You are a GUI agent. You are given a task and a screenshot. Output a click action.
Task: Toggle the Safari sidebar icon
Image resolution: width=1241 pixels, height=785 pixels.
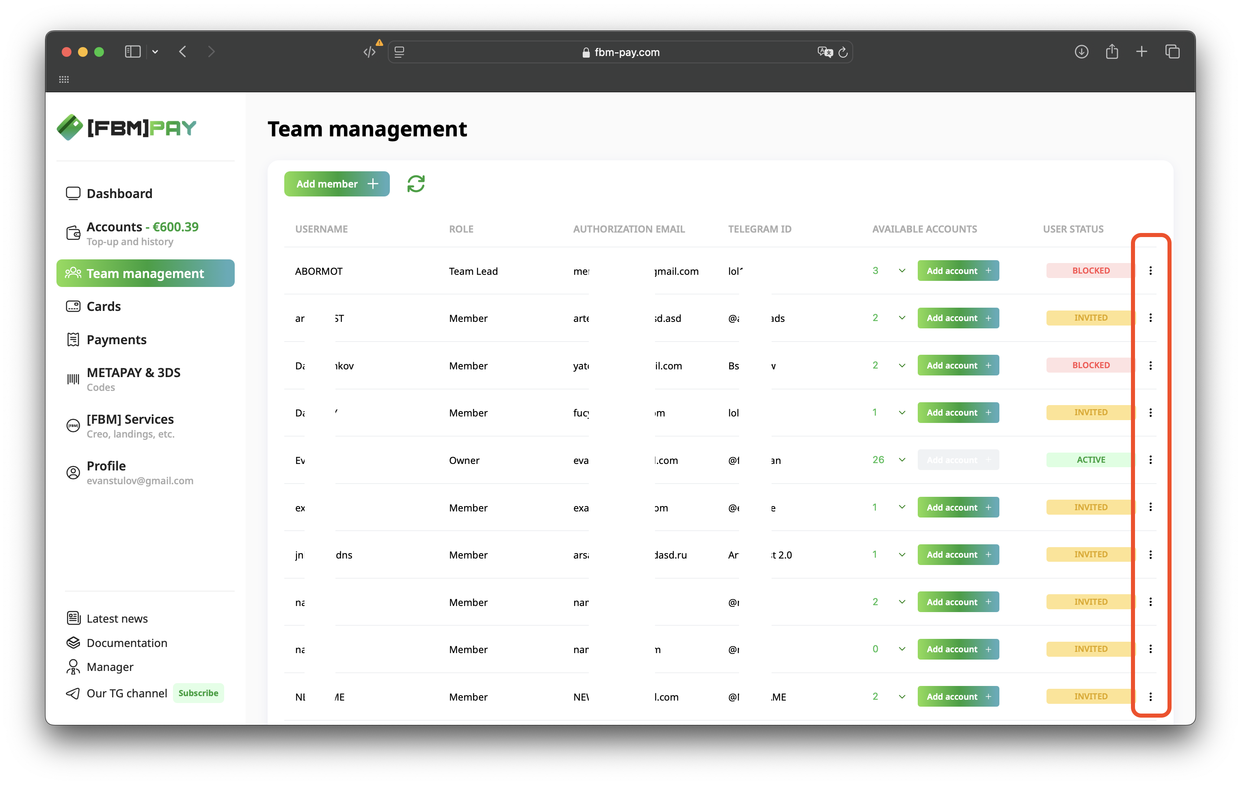coord(132,52)
